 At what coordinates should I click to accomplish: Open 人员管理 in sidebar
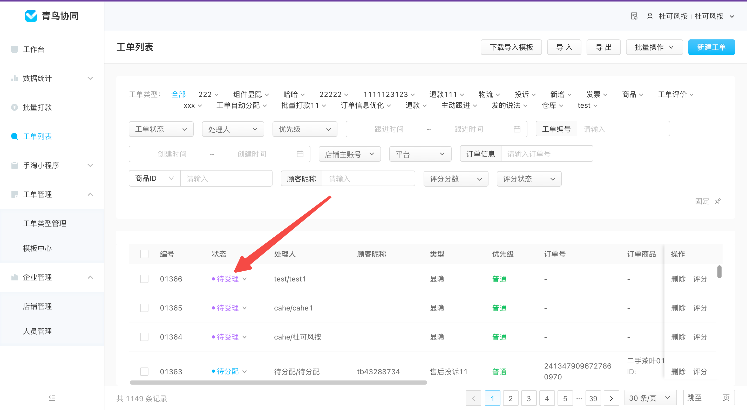tap(37, 331)
